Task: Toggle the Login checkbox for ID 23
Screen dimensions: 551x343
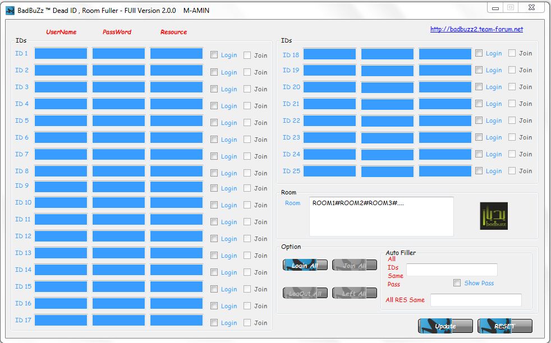Action: [479, 137]
